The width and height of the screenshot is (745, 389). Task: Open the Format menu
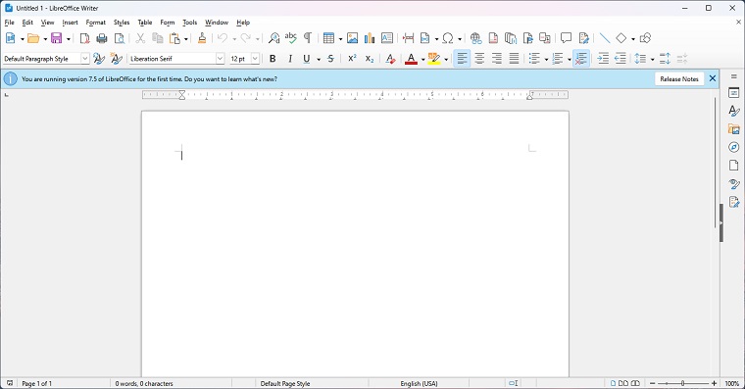click(95, 23)
